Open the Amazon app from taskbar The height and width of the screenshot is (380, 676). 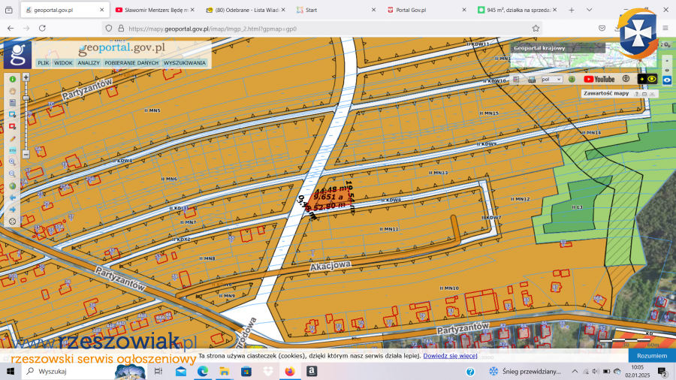(x=312, y=372)
